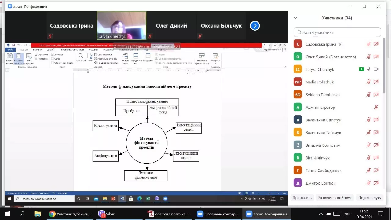Click the green screen-share icon for Larysa Cherchyk
The height and width of the screenshot is (220, 391).
tap(361, 69)
